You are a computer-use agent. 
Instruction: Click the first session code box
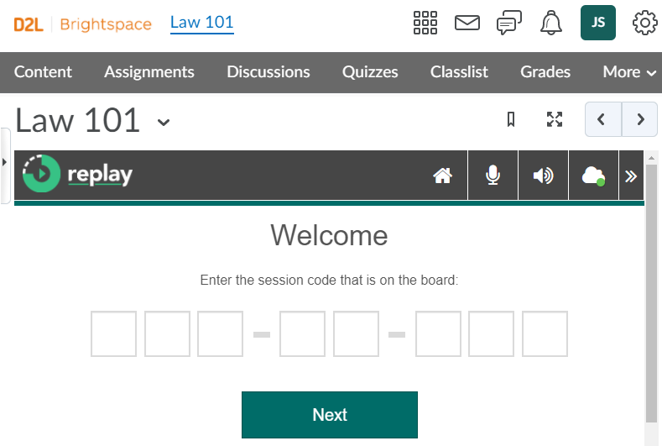click(x=113, y=333)
